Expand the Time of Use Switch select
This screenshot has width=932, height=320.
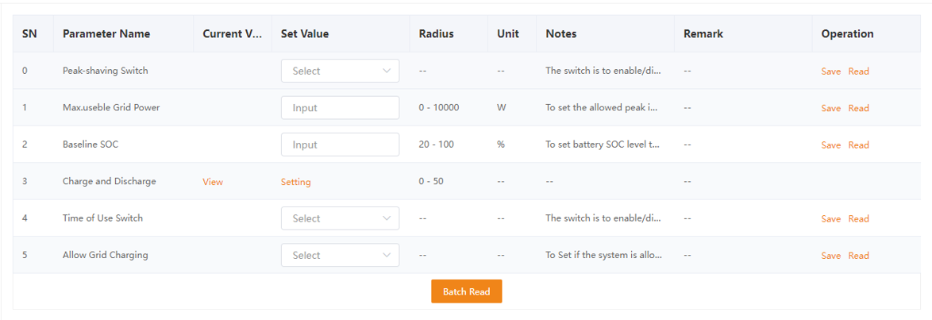(340, 218)
